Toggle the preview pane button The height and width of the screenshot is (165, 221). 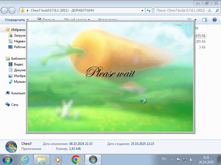click(x=205, y=20)
